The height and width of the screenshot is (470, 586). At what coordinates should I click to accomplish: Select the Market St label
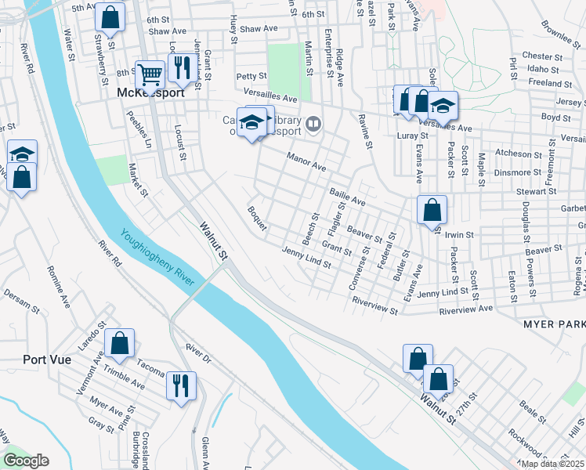coord(138,179)
